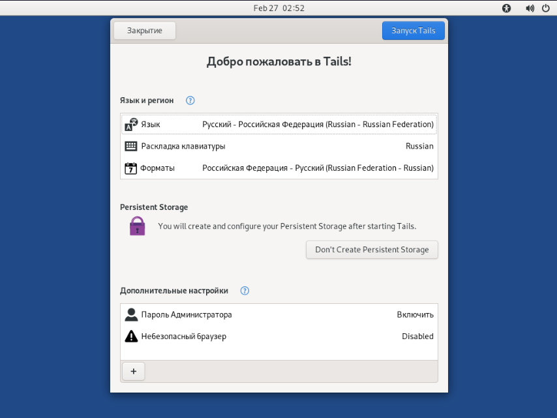This screenshot has height=418, width=557.
Task: Click the warning triangle icon for unsafe browser
Action: (131, 336)
